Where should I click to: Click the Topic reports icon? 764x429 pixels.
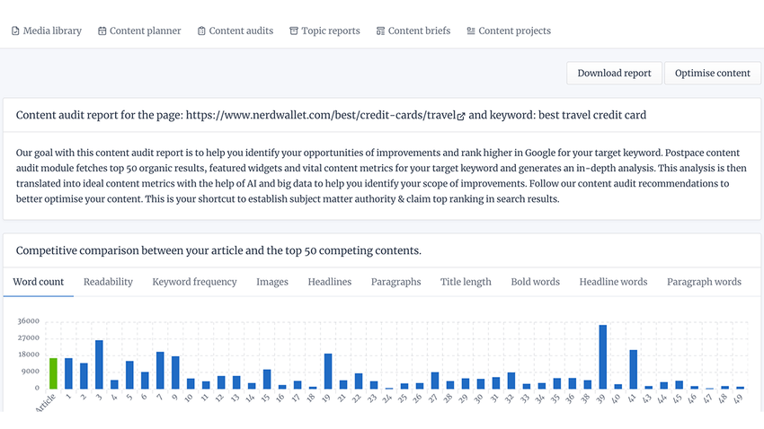[x=294, y=31]
